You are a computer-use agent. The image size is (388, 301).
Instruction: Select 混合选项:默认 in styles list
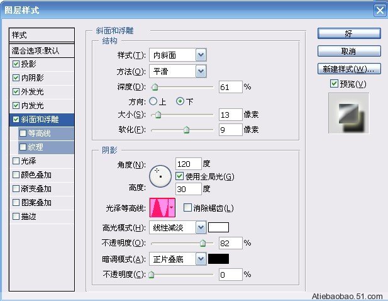43,50
